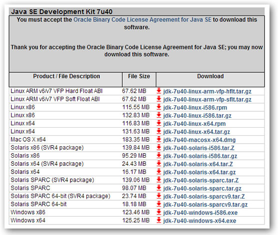Click download arrow icon for jdk-7u40-solaris-sparc.tar.Z
This screenshot has width=278, height=235.
coord(159,180)
